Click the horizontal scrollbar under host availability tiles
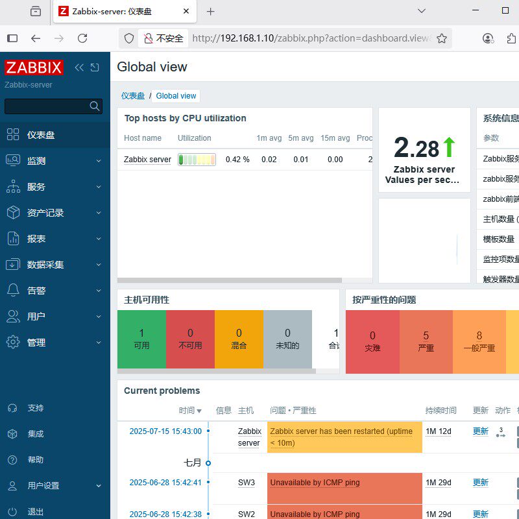This screenshot has width=519, height=519. pos(217,371)
